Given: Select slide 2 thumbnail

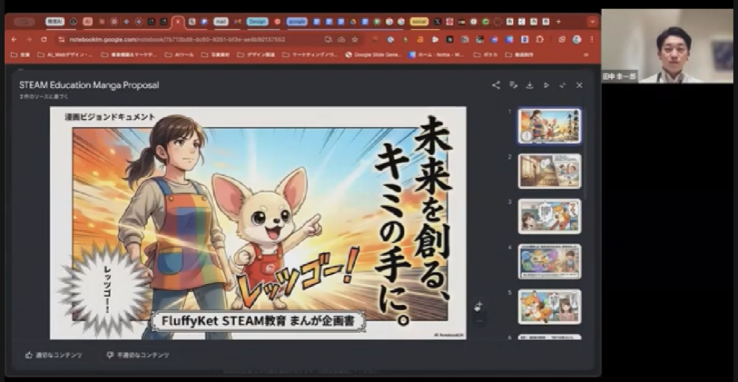Looking at the screenshot, I should point(549,171).
